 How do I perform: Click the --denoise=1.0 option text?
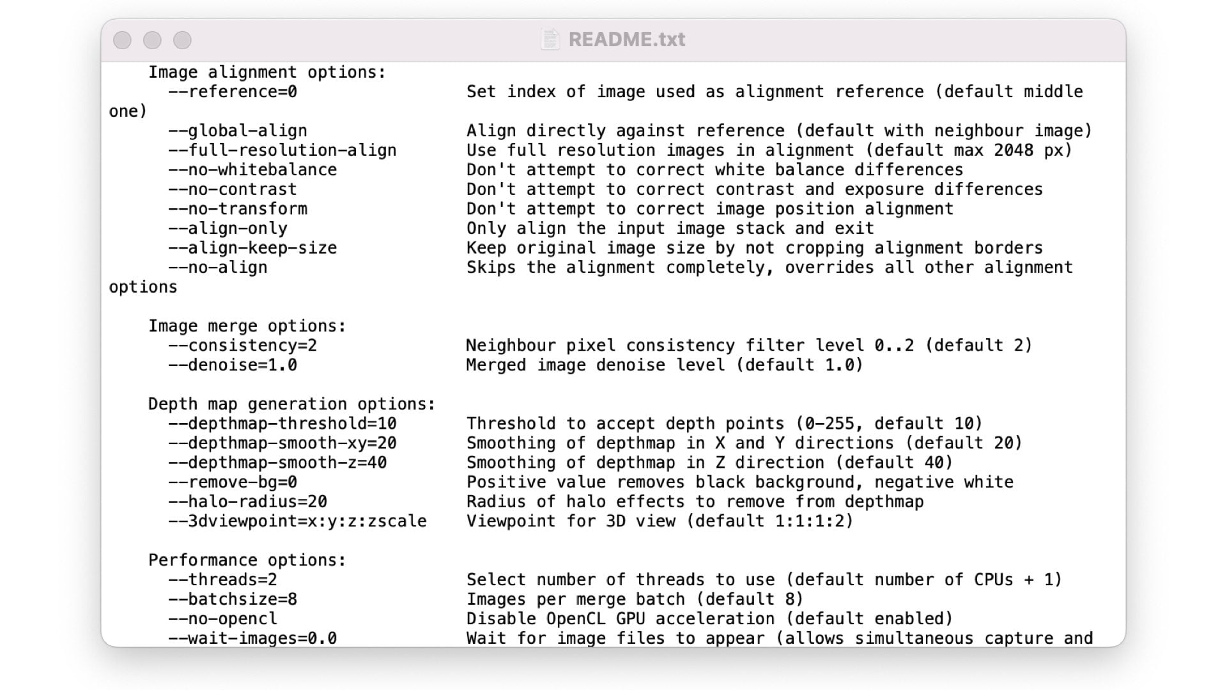[233, 365]
